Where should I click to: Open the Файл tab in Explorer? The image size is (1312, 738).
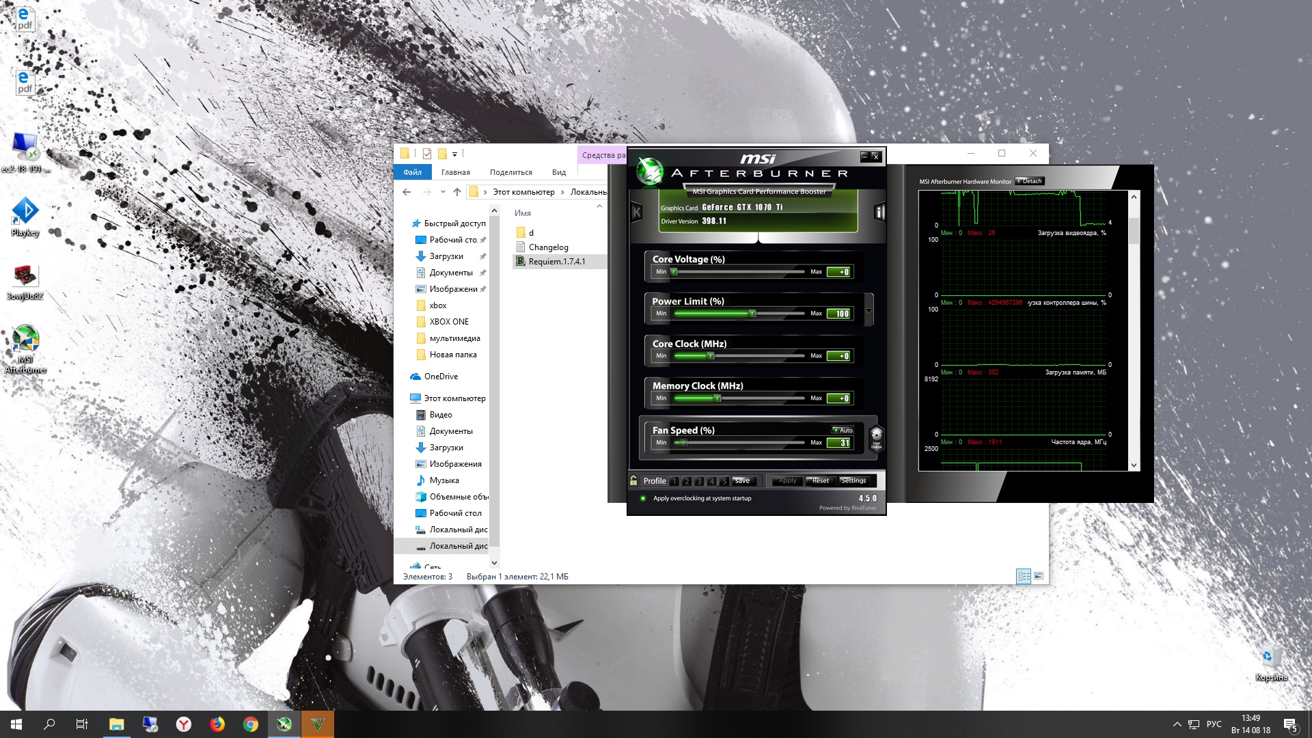[412, 172]
